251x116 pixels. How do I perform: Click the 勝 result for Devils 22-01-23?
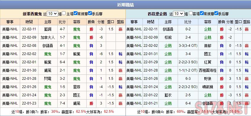point(91,103)
